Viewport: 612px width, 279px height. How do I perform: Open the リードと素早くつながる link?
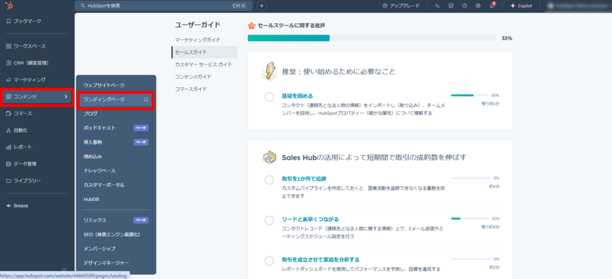pos(310,219)
